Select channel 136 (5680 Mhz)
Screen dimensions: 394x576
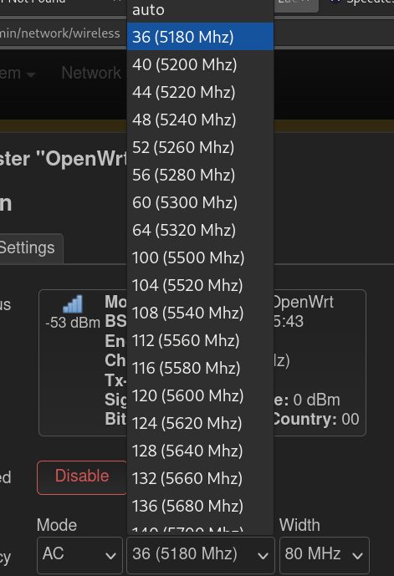200,506
